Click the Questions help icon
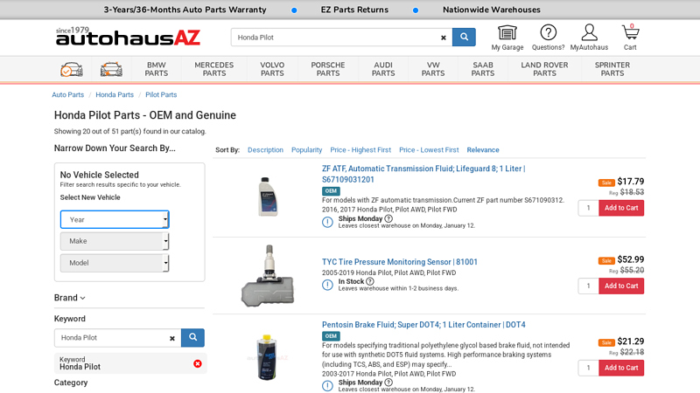The image size is (700, 393). (x=548, y=33)
